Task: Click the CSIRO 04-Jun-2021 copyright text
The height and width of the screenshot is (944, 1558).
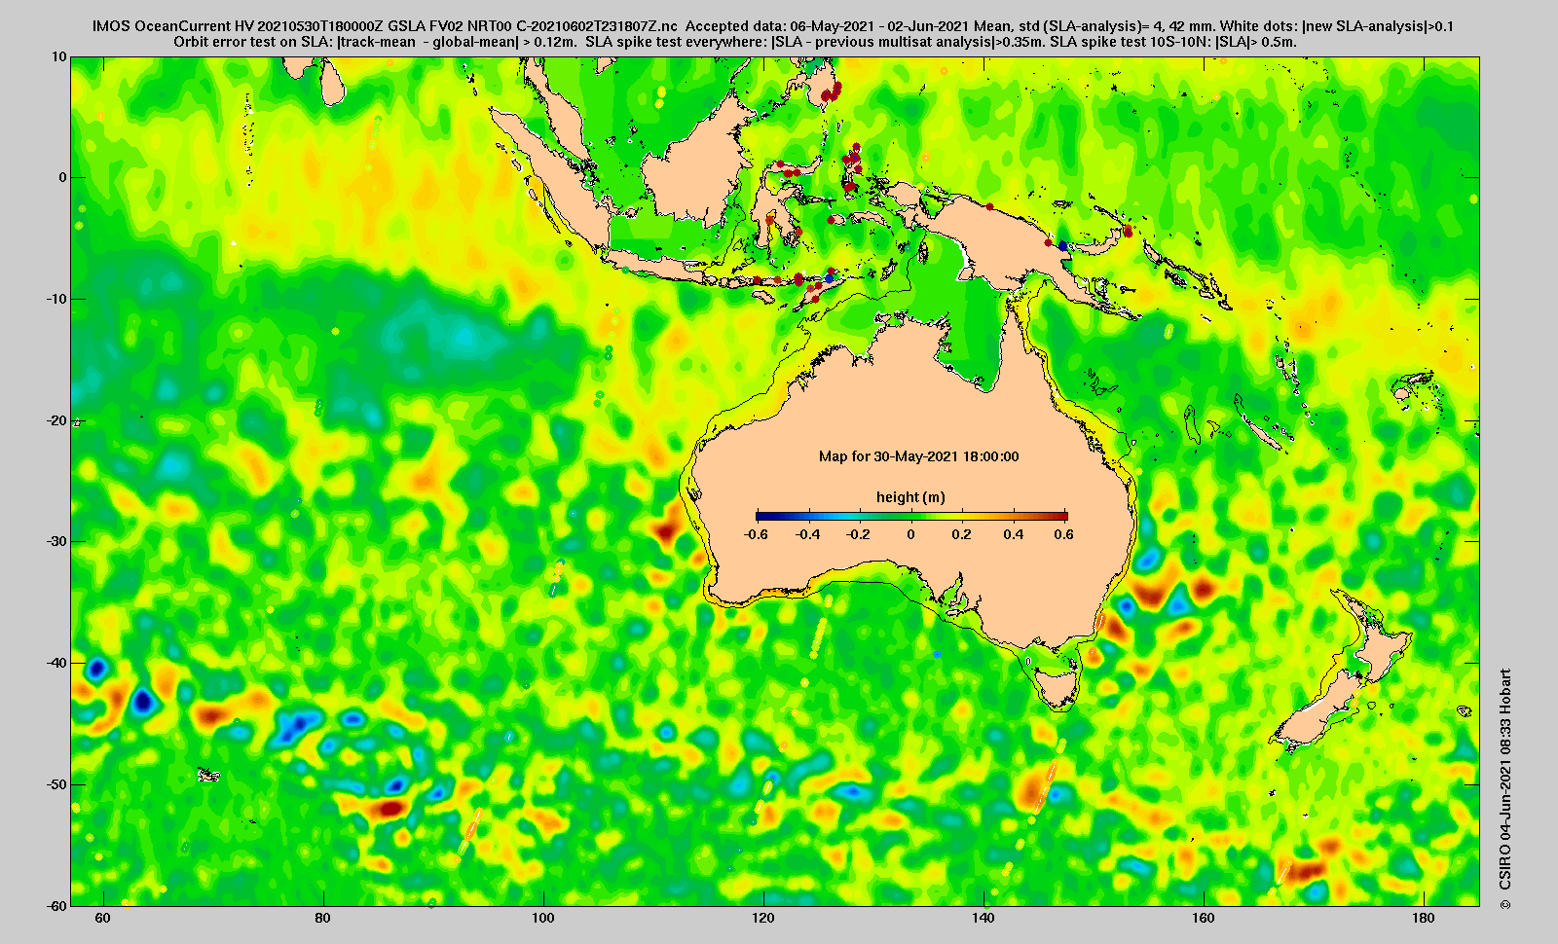Action: (1505, 789)
